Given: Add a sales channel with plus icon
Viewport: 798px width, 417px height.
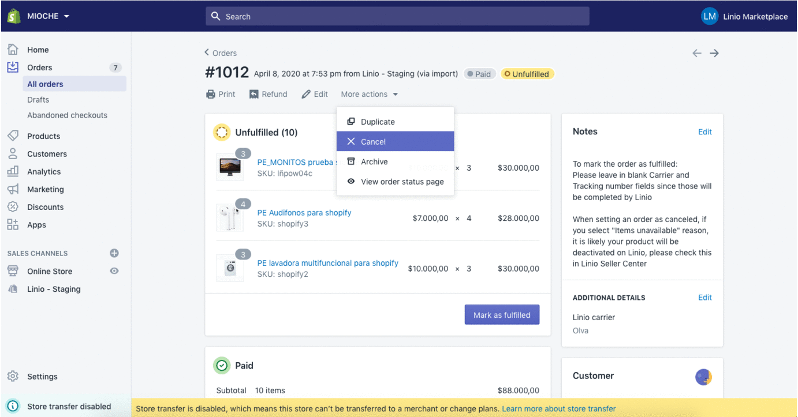Looking at the screenshot, I should point(114,253).
